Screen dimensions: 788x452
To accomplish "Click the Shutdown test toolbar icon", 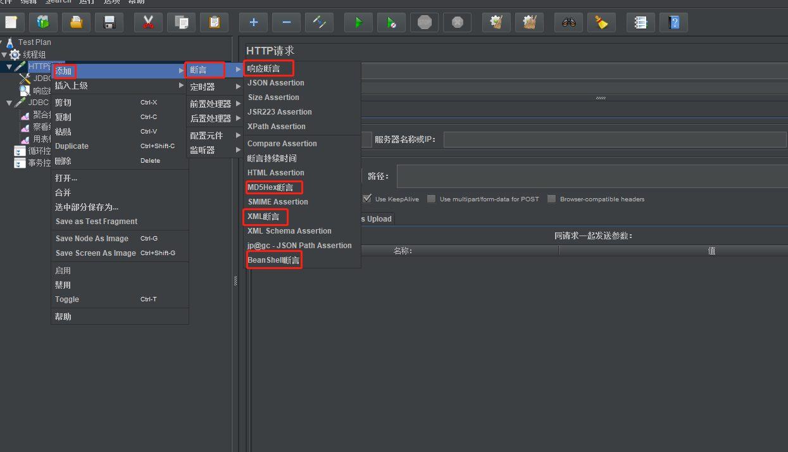I will [x=457, y=22].
